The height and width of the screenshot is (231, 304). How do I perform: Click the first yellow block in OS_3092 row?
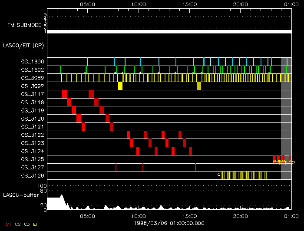(x=120, y=86)
